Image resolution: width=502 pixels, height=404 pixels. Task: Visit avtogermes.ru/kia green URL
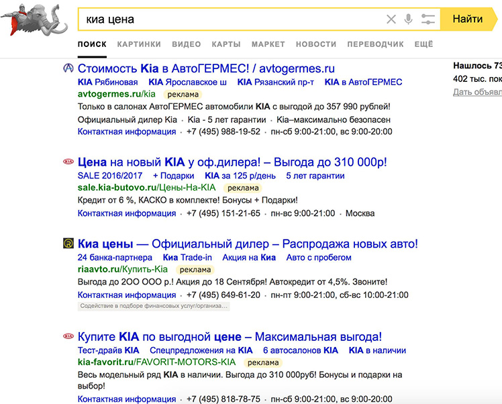117,94
